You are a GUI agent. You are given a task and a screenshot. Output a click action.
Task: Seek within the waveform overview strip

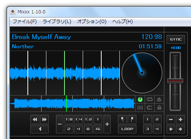pos(73,104)
